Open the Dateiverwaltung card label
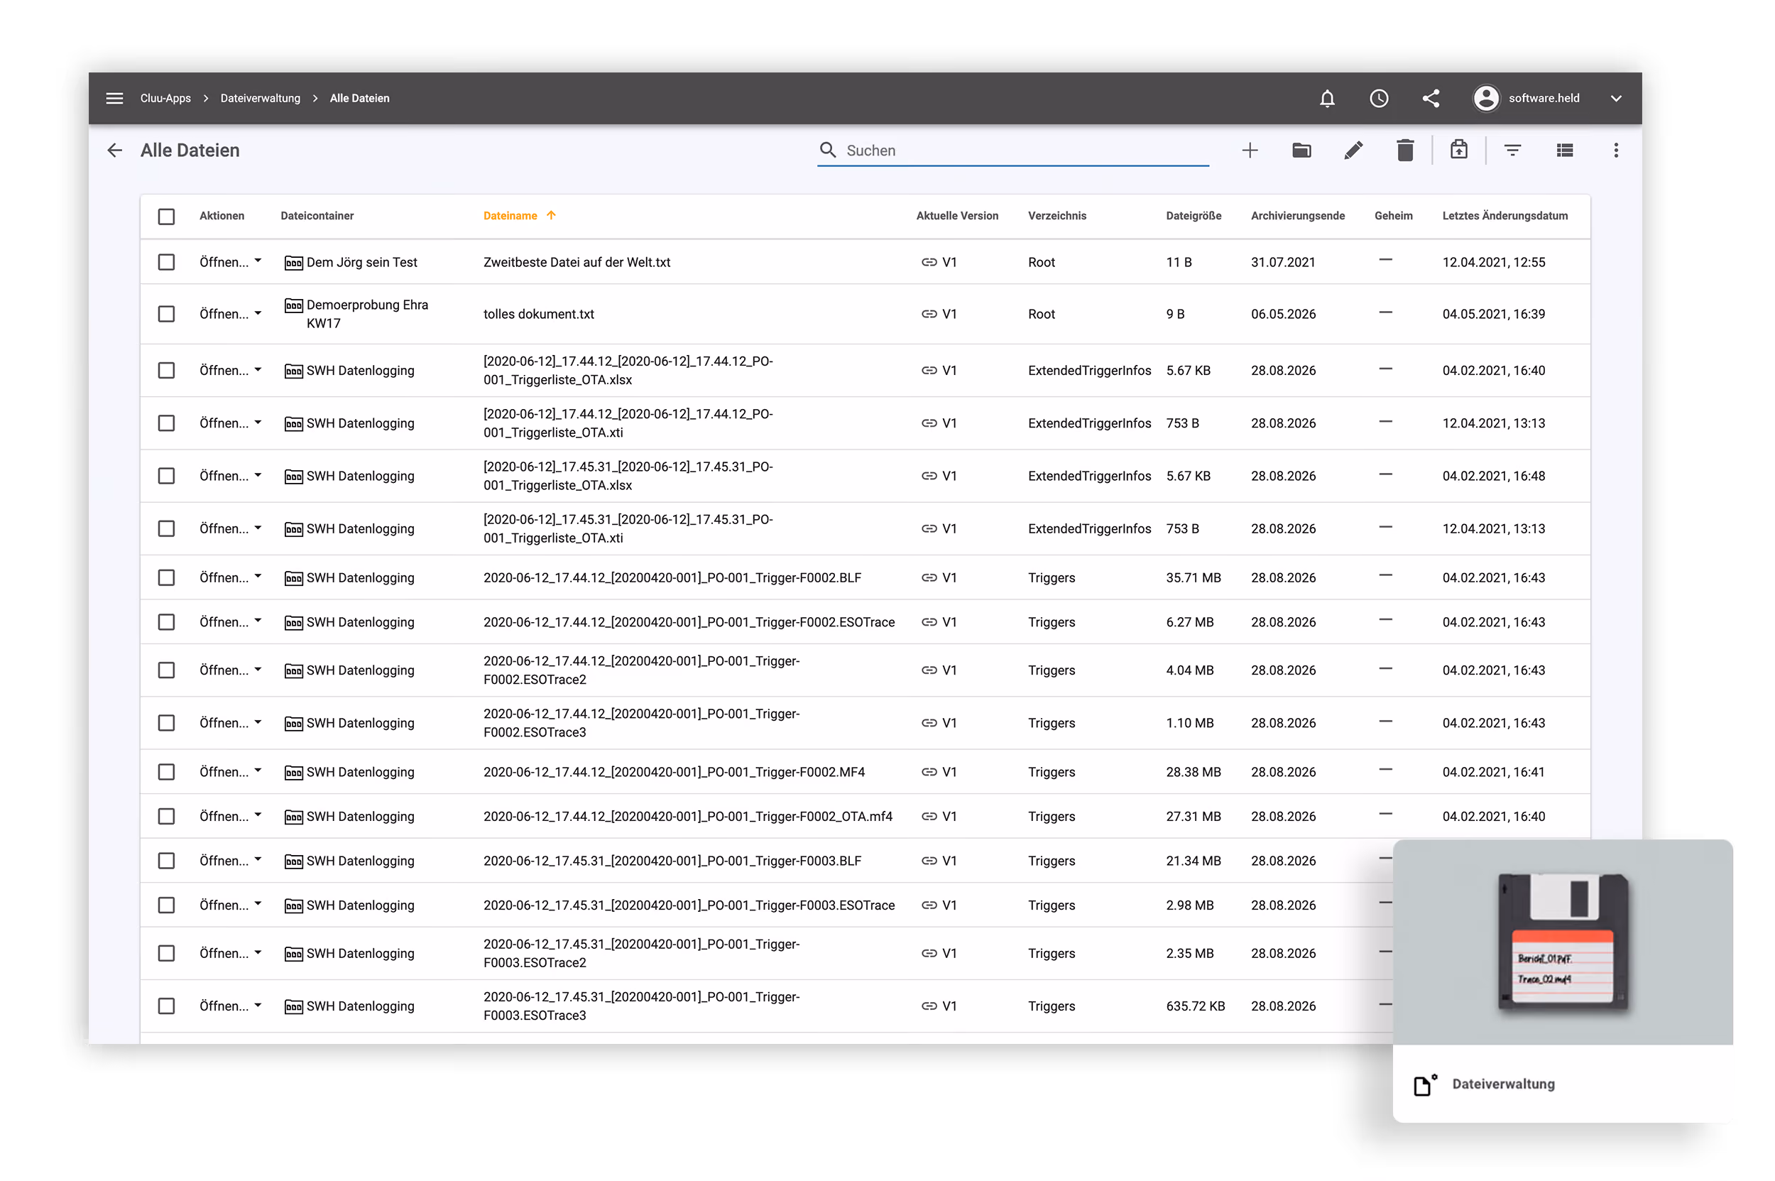The image size is (1775, 1181). coord(1503,1084)
